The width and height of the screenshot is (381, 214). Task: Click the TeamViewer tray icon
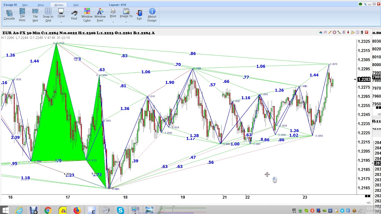pyautogui.click(x=348, y=211)
